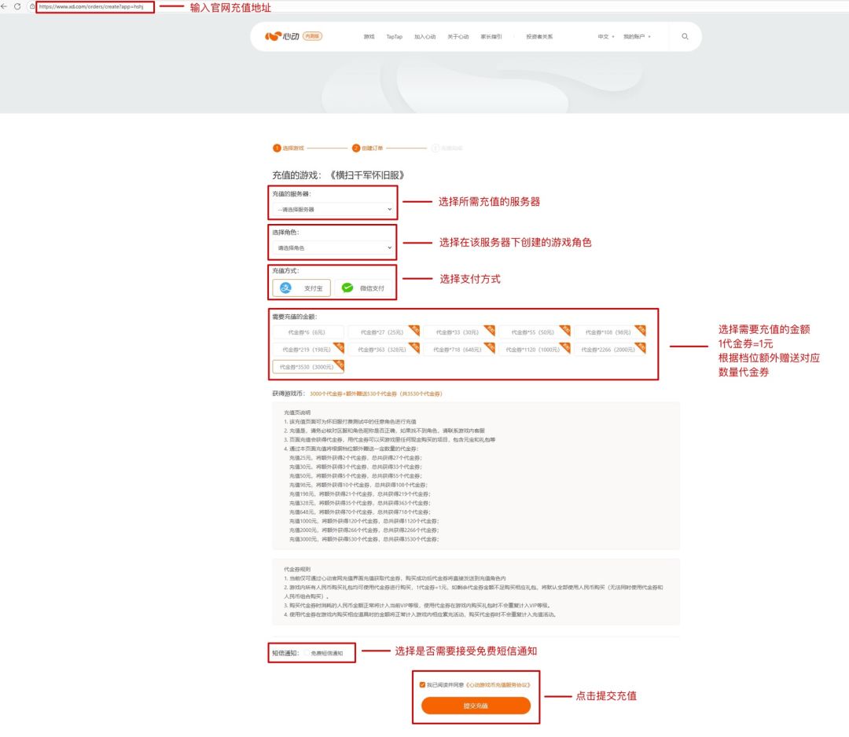Screen dimensions: 849x737
Task: Open the TapTap nav menu item
Action: pyautogui.click(x=394, y=37)
